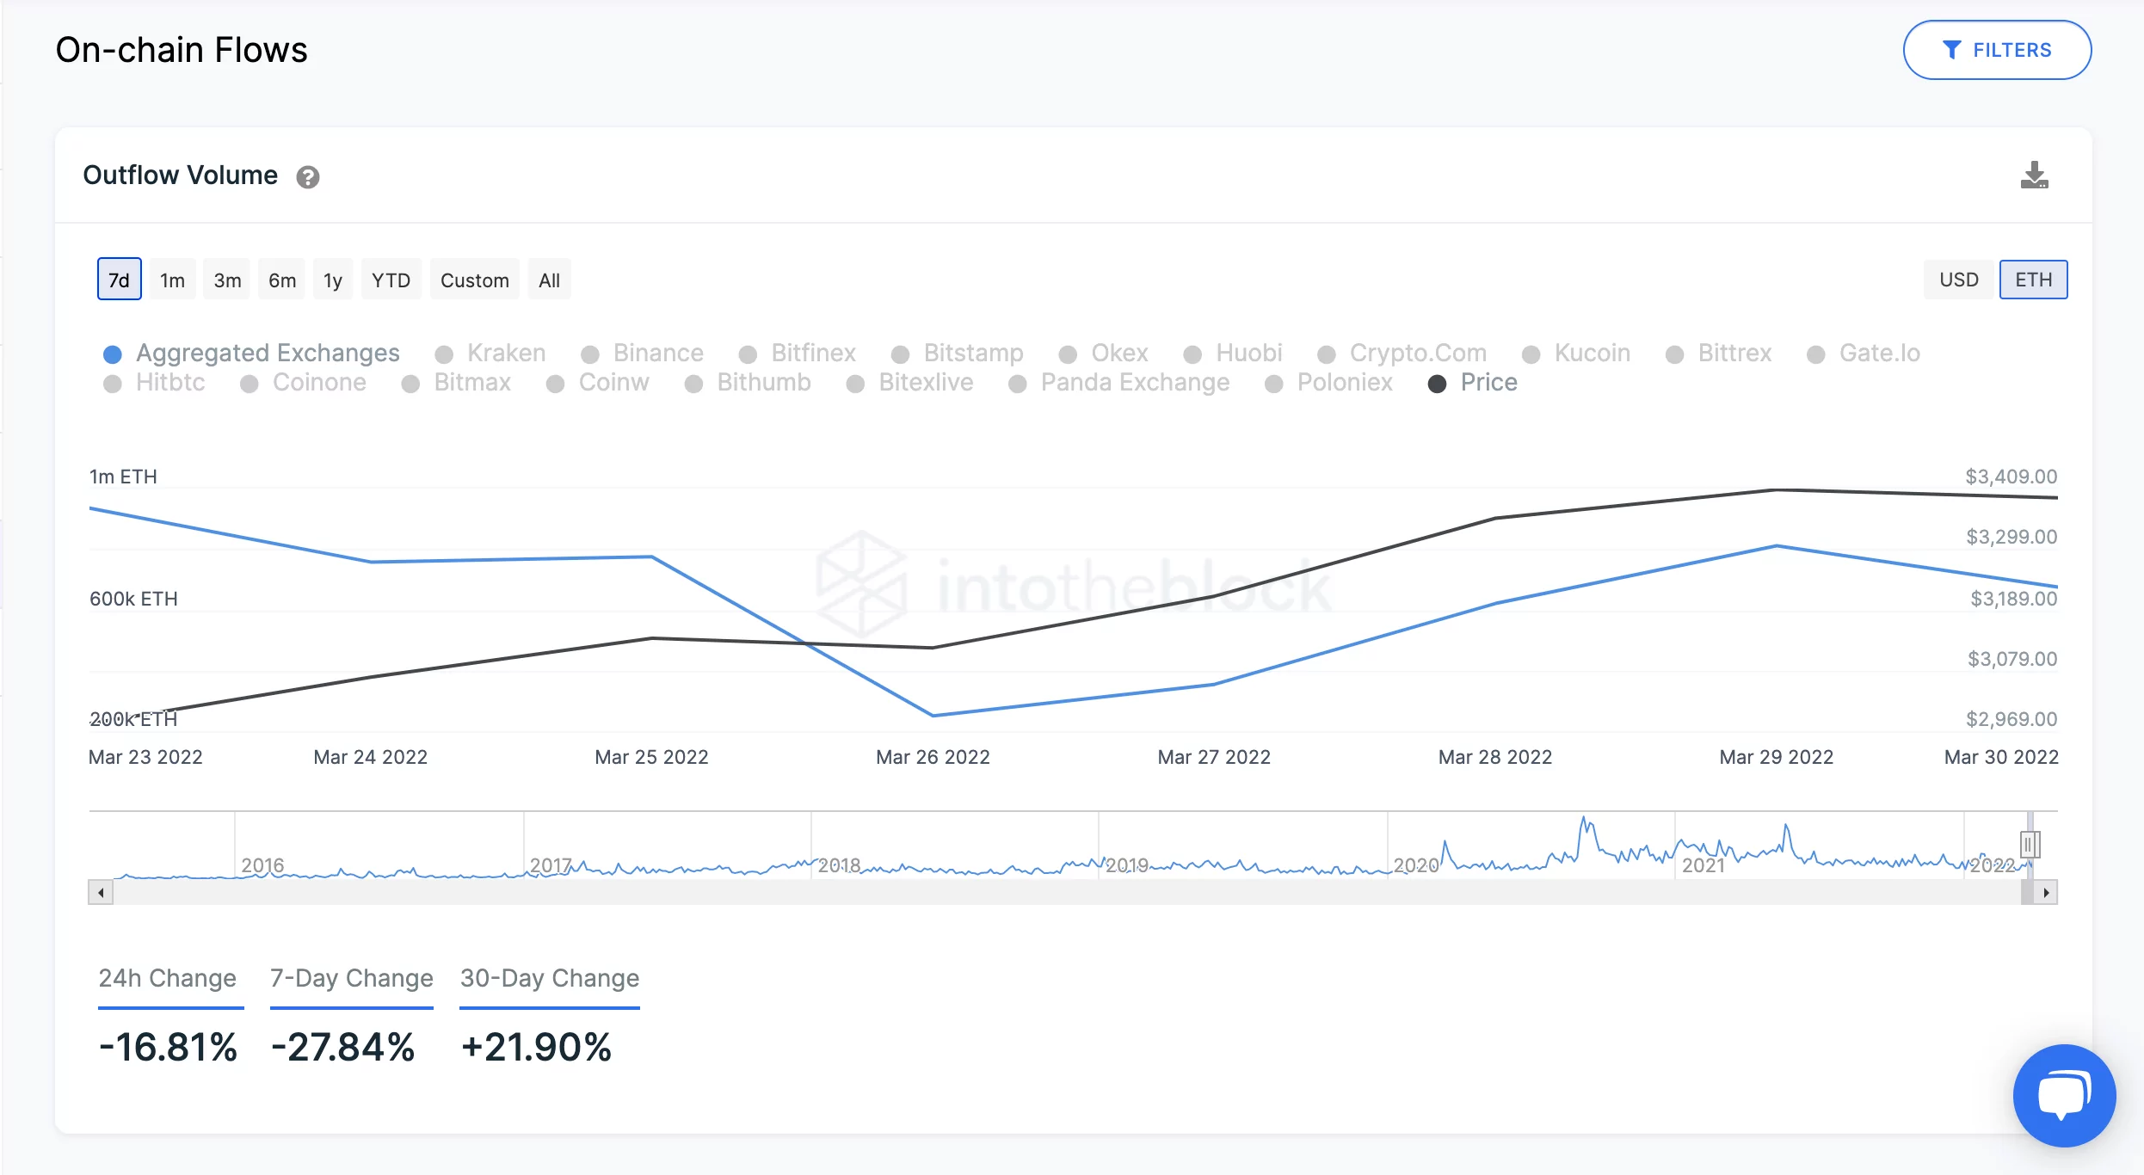Toggle the Bitfinex series in legend

[798, 354]
